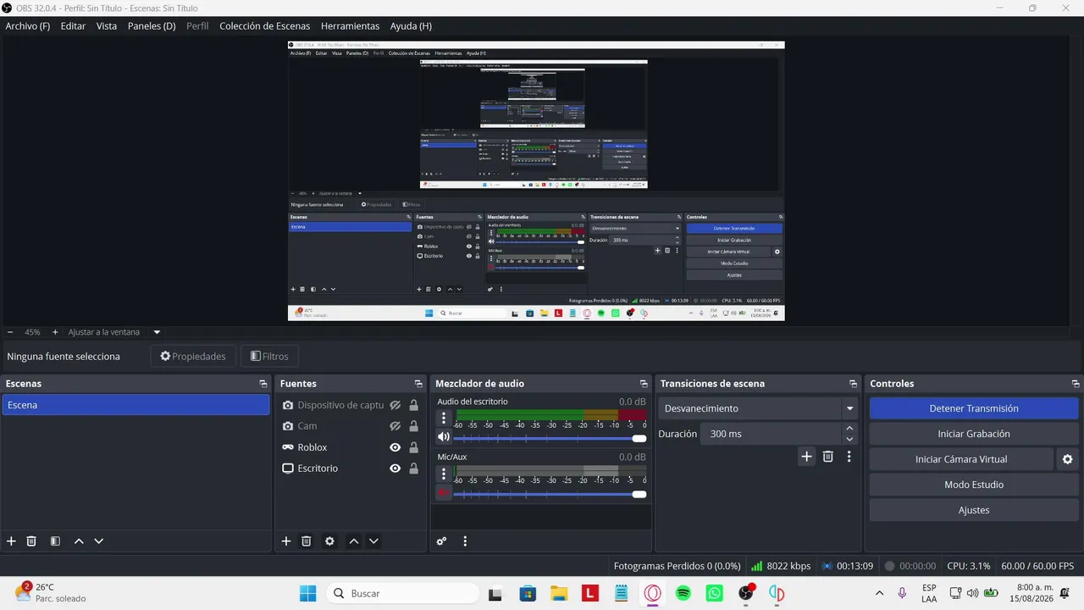Toggle lock on Roblox source

pyautogui.click(x=413, y=447)
